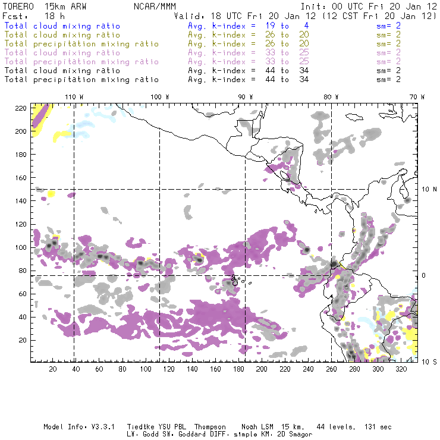Click the '10 N' latitude label
This screenshot has height=440, width=440.
(x=429, y=190)
